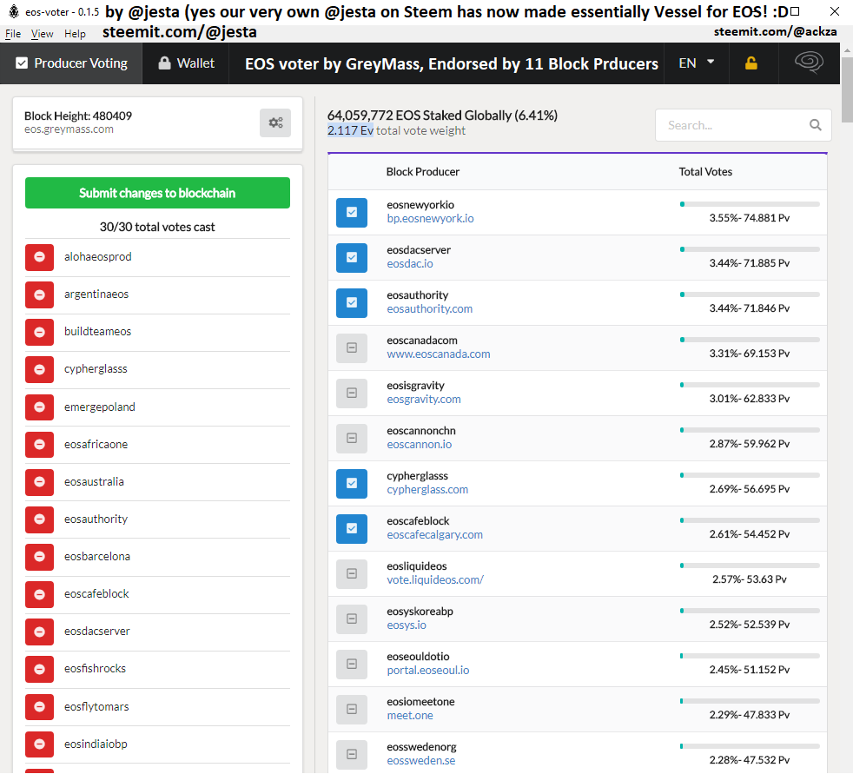Open the EN language dropdown
This screenshot has height=774, width=853.
697,63
